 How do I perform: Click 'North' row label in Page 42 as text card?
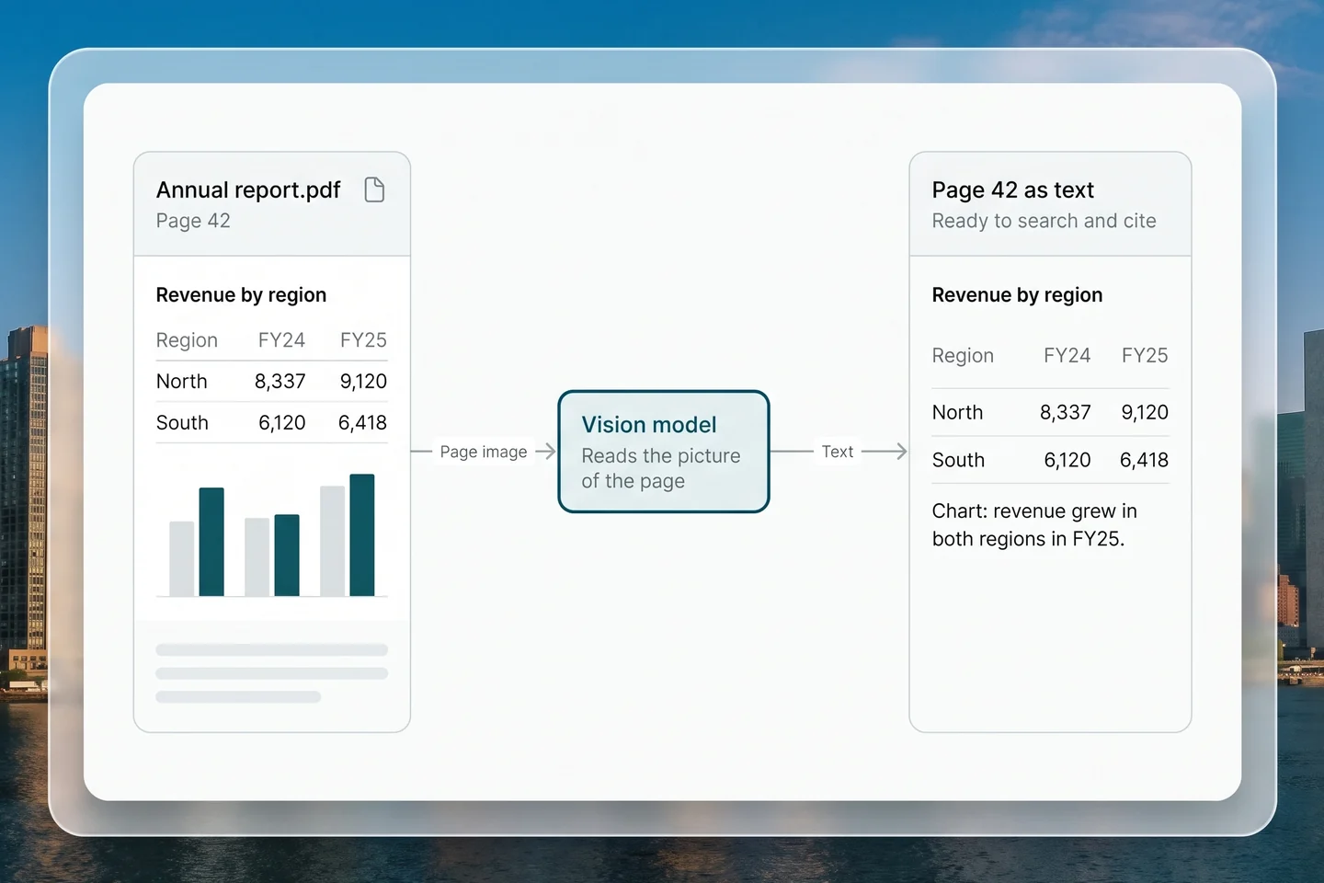958,413
